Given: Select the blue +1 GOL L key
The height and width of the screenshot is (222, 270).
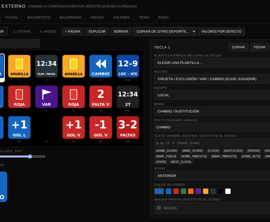Looking at the screenshot, I should pos(19,128).
